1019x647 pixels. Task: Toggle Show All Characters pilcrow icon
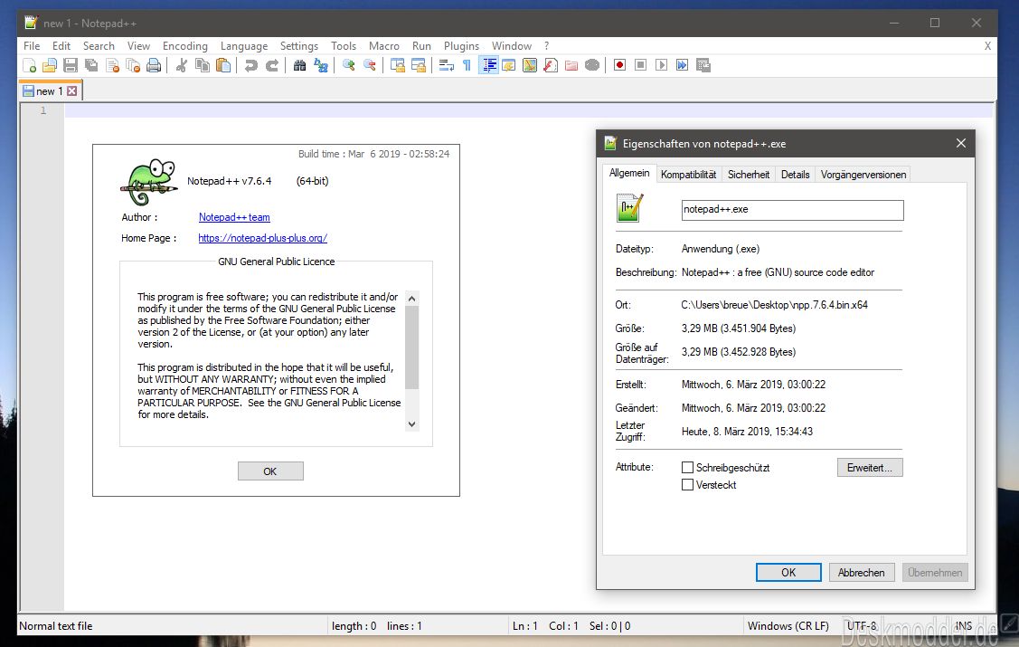coord(467,65)
